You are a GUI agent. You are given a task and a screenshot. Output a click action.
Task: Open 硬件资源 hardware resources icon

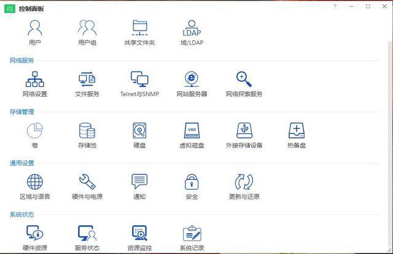click(35, 233)
